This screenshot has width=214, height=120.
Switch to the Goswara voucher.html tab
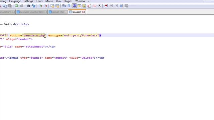(32, 12)
